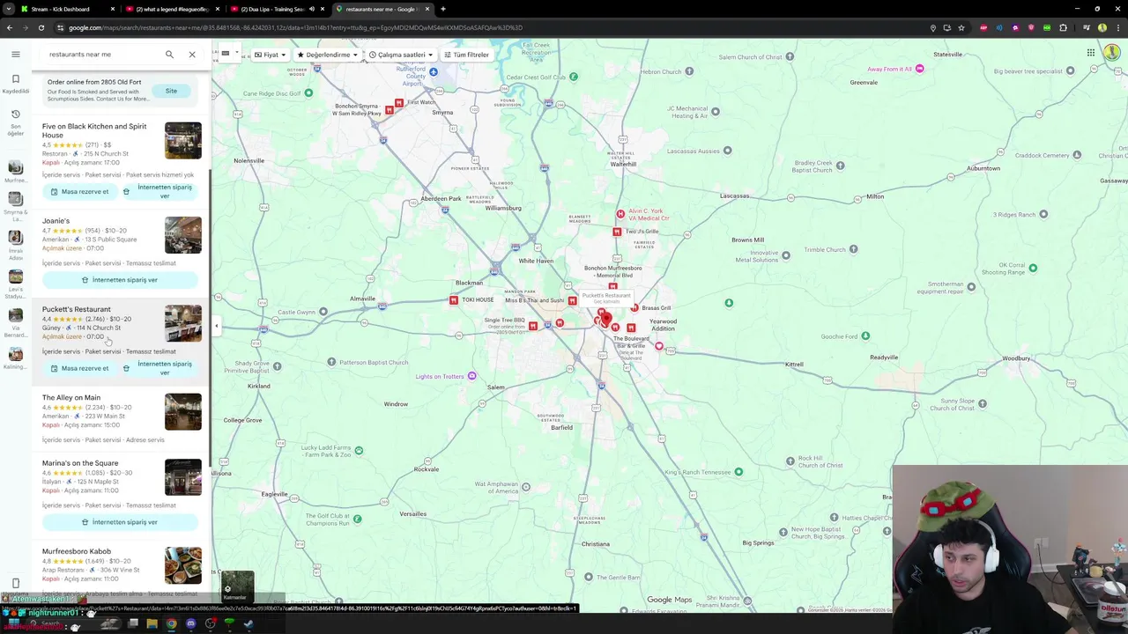Select Single Tree BBQ map pin
This screenshot has width=1128, height=634.
point(533,326)
